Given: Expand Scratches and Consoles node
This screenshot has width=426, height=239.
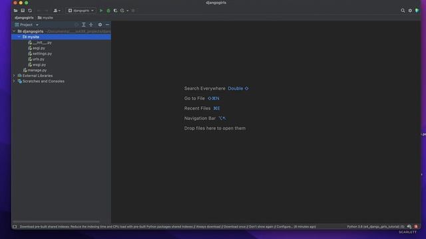Looking at the screenshot, I should (14, 81).
